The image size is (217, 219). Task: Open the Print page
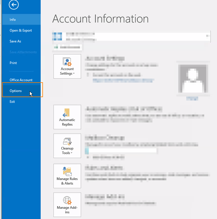coord(21,63)
